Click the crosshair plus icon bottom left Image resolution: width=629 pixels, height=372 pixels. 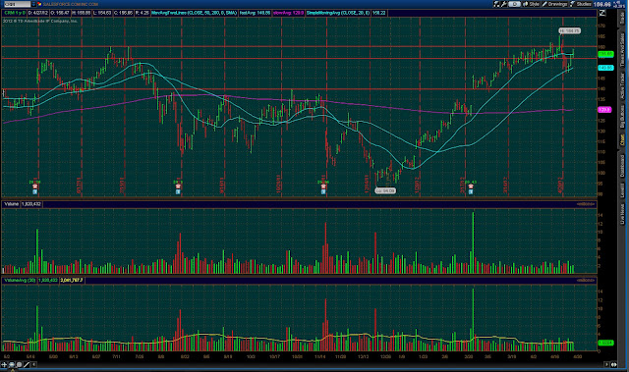point(4,365)
